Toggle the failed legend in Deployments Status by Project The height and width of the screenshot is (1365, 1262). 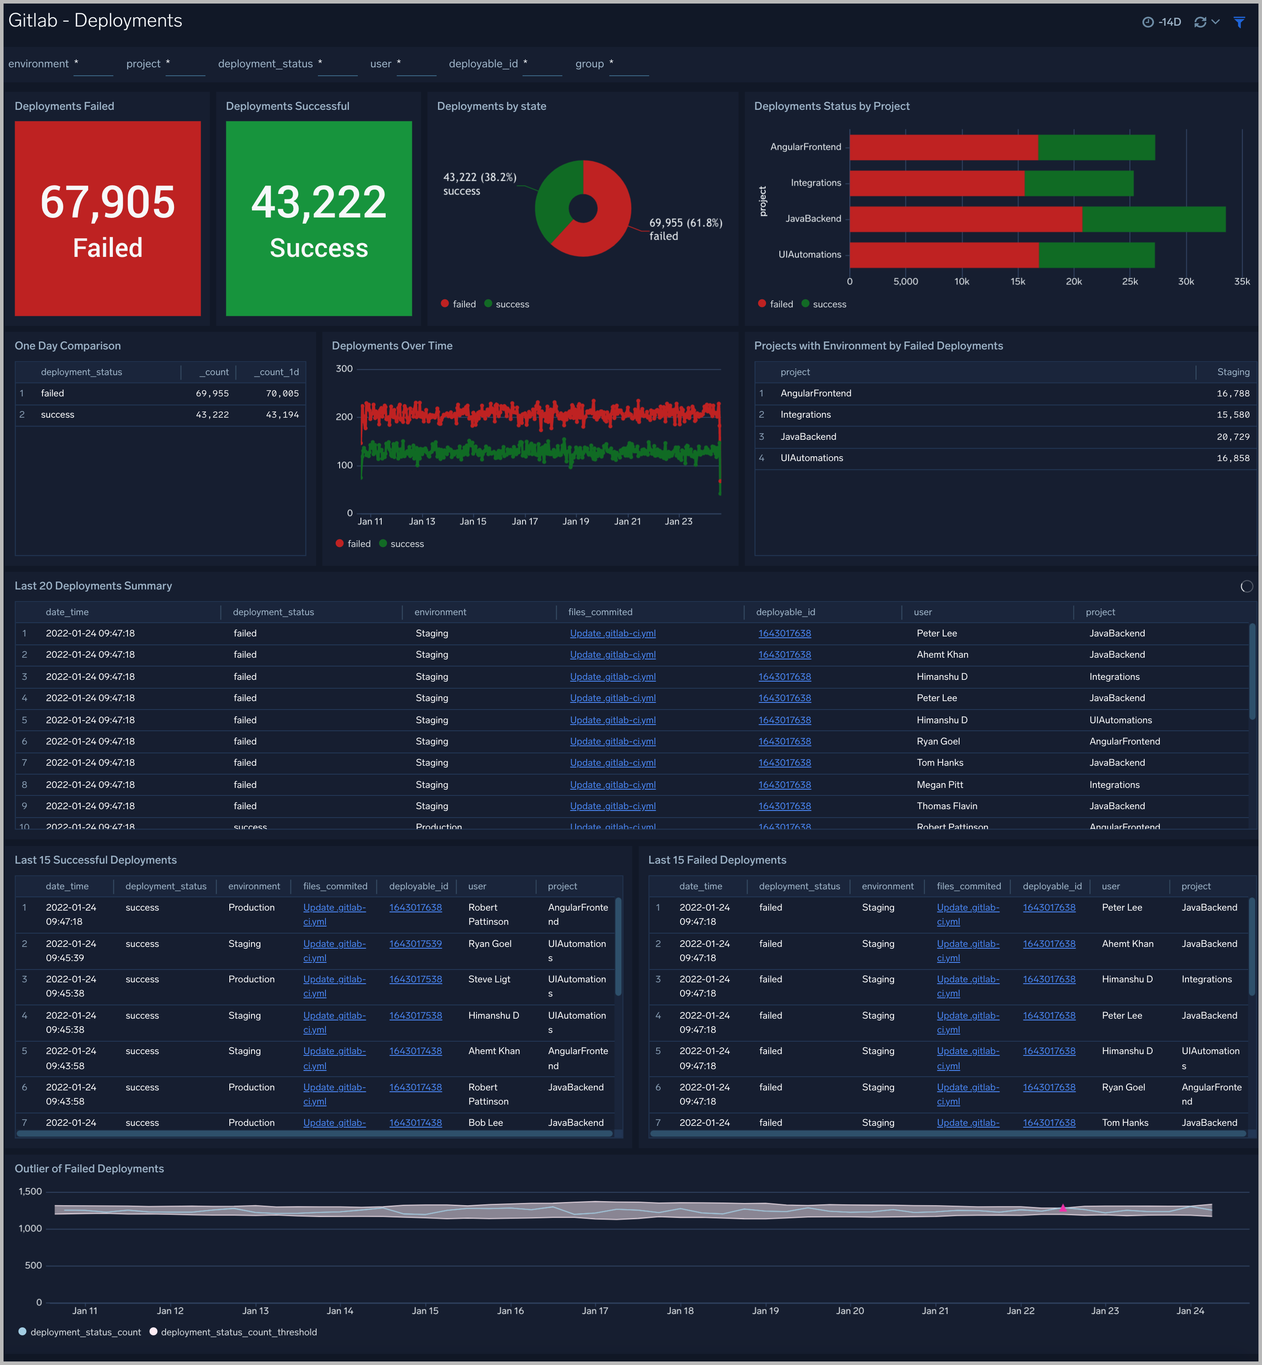[775, 303]
